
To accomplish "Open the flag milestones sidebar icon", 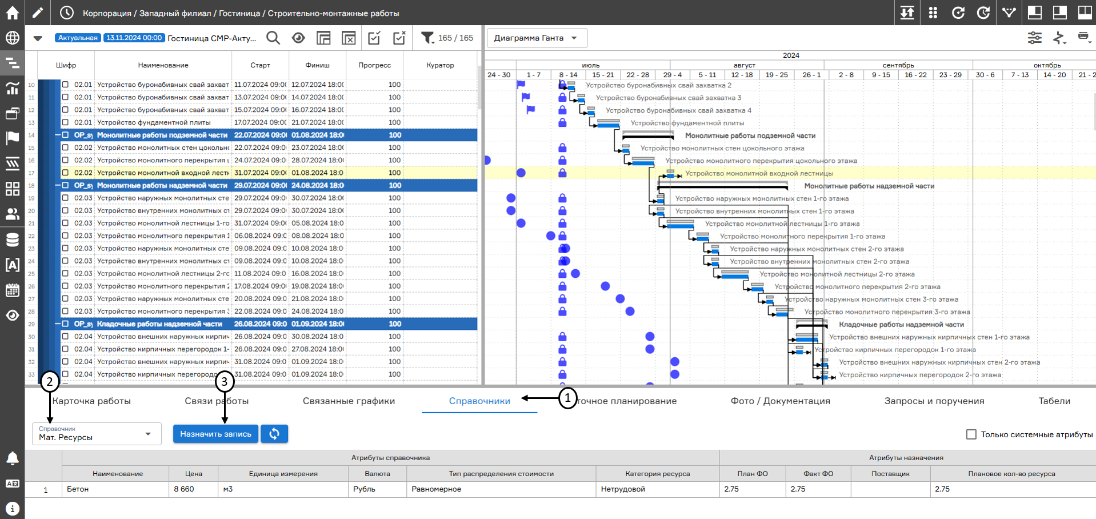I will pyautogui.click(x=12, y=138).
